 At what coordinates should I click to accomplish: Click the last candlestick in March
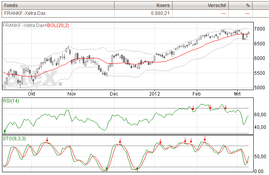point(249,33)
